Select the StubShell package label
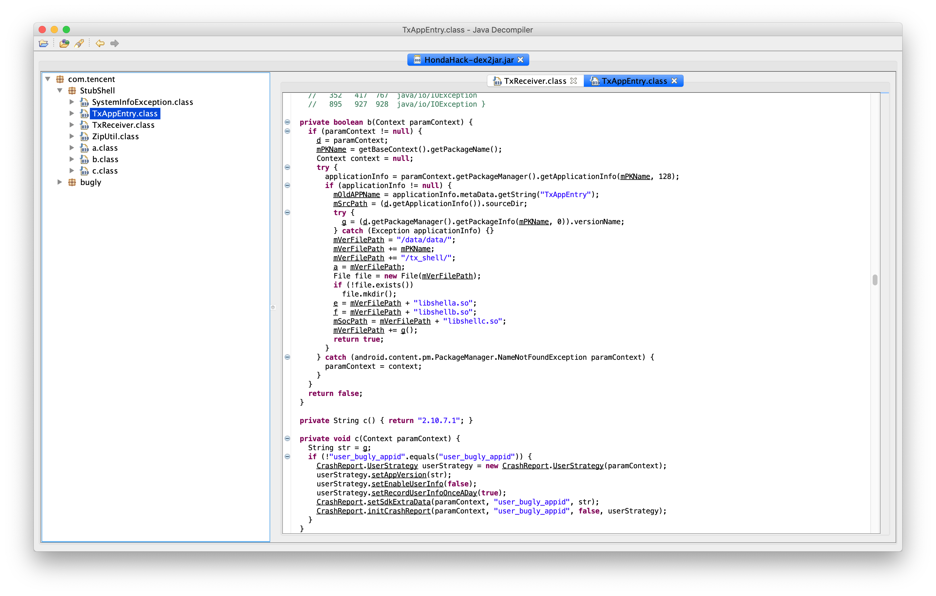This screenshot has height=596, width=936. 97,90
